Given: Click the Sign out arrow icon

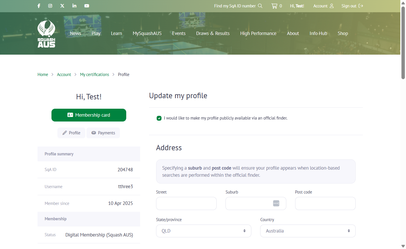Looking at the screenshot, I should (x=361, y=6).
